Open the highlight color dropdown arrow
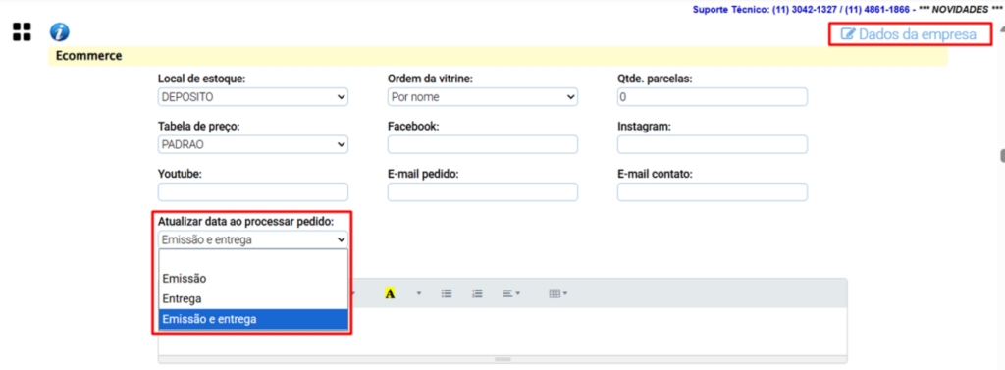Viewport: 1005px width, 370px height. click(419, 293)
